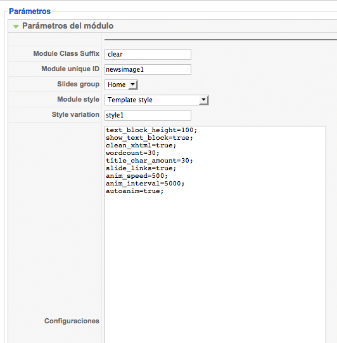Focus the Module Class Suffix field
This screenshot has height=343, width=337.
point(148,54)
